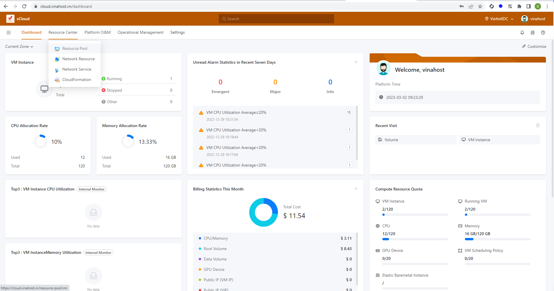
Task: Open the help question mark icon
Action: click(x=543, y=33)
